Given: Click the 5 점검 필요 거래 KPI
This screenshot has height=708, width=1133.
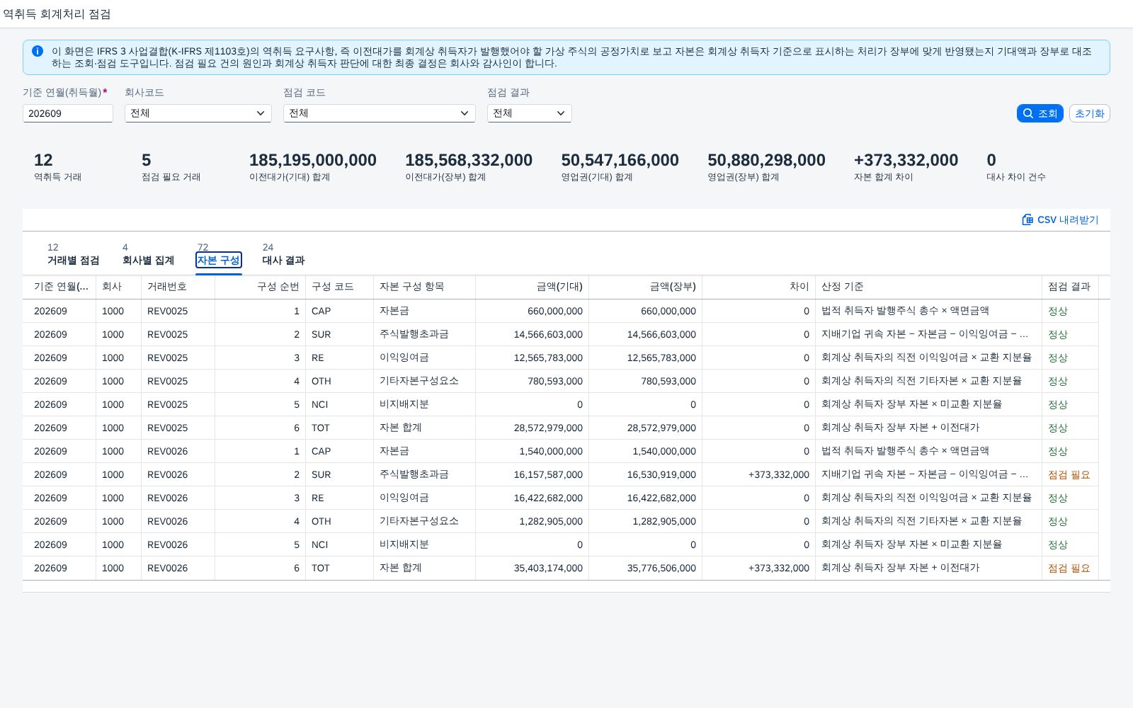Looking at the screenshot, I should point(171,167).
